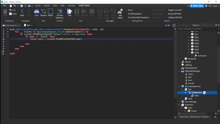Viewport: 220px width, 124px height.
Task: Select Players service in Explorer
Action: coord(188,62)
